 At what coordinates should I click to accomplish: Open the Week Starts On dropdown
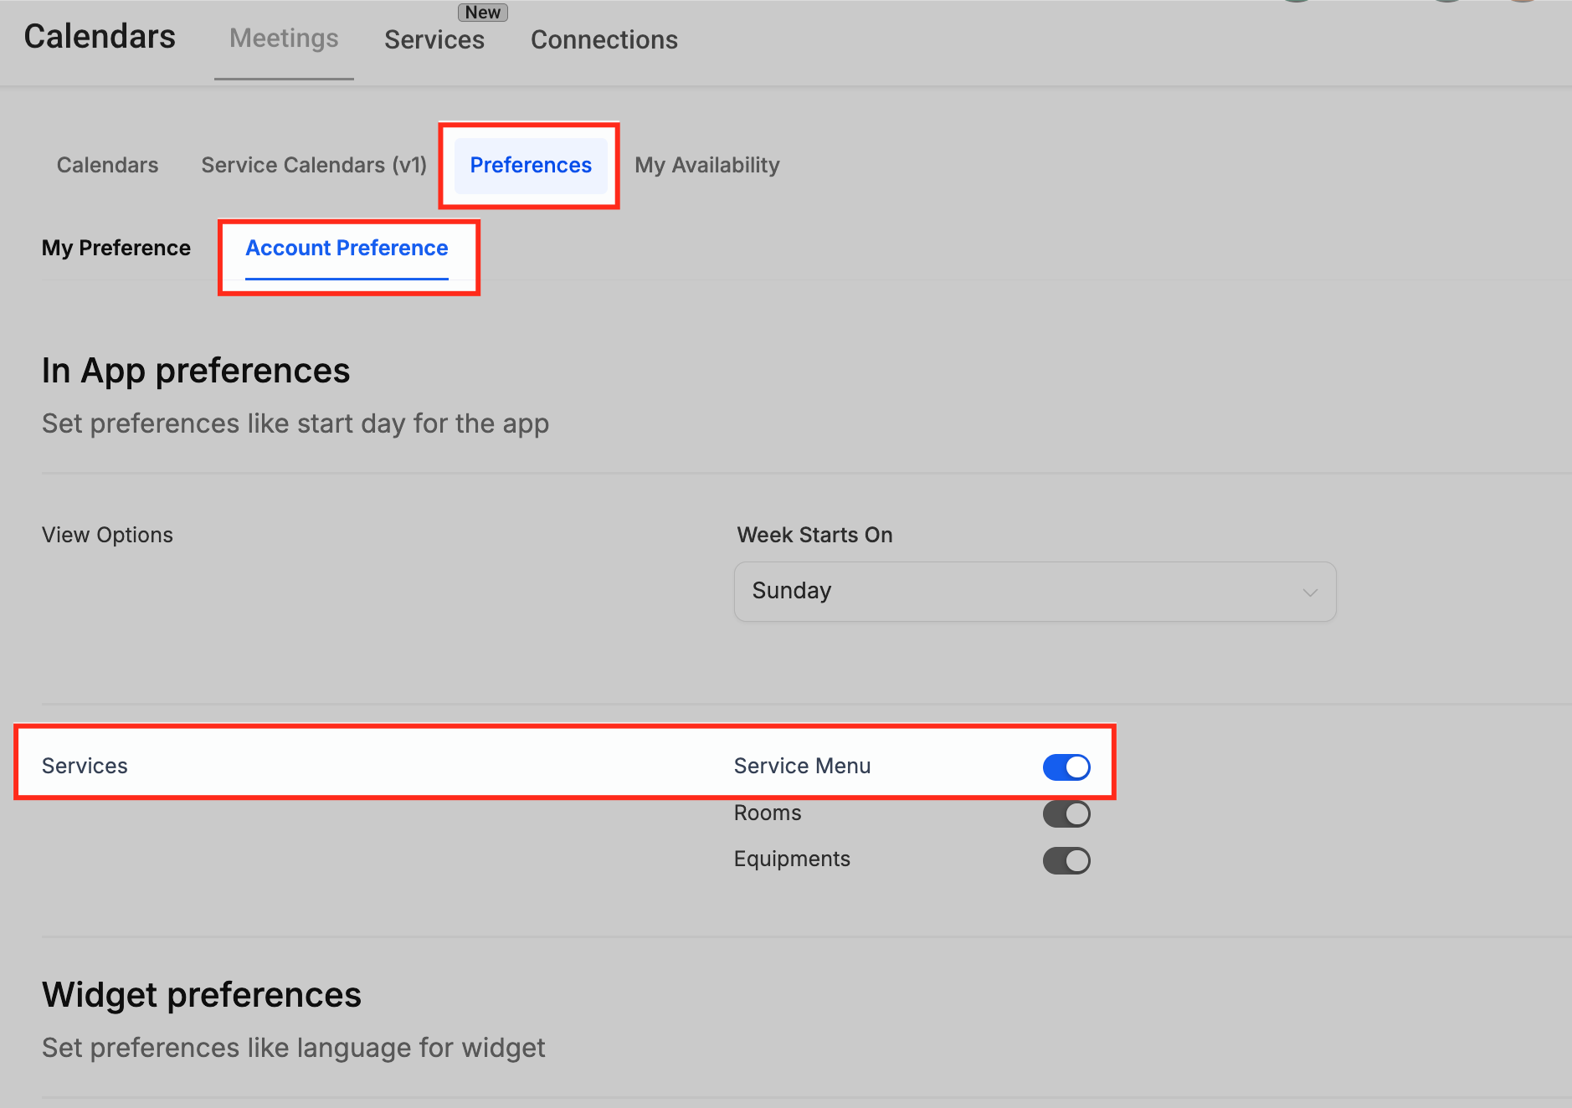coord(1035,592)
